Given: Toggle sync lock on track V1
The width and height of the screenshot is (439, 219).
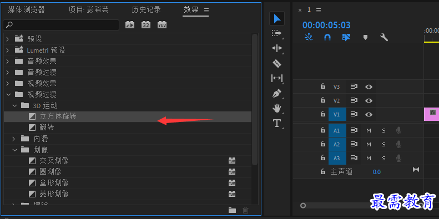Looking at the screenshot, I should [x=354, y=114].
